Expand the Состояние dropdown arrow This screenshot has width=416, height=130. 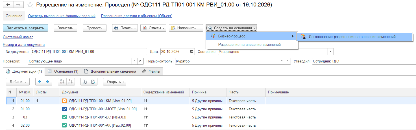pyautogui.click(x=331, y=51)
